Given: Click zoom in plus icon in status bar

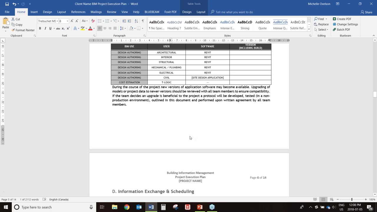Looking at the screenshot, I should (x=366, y=199).
